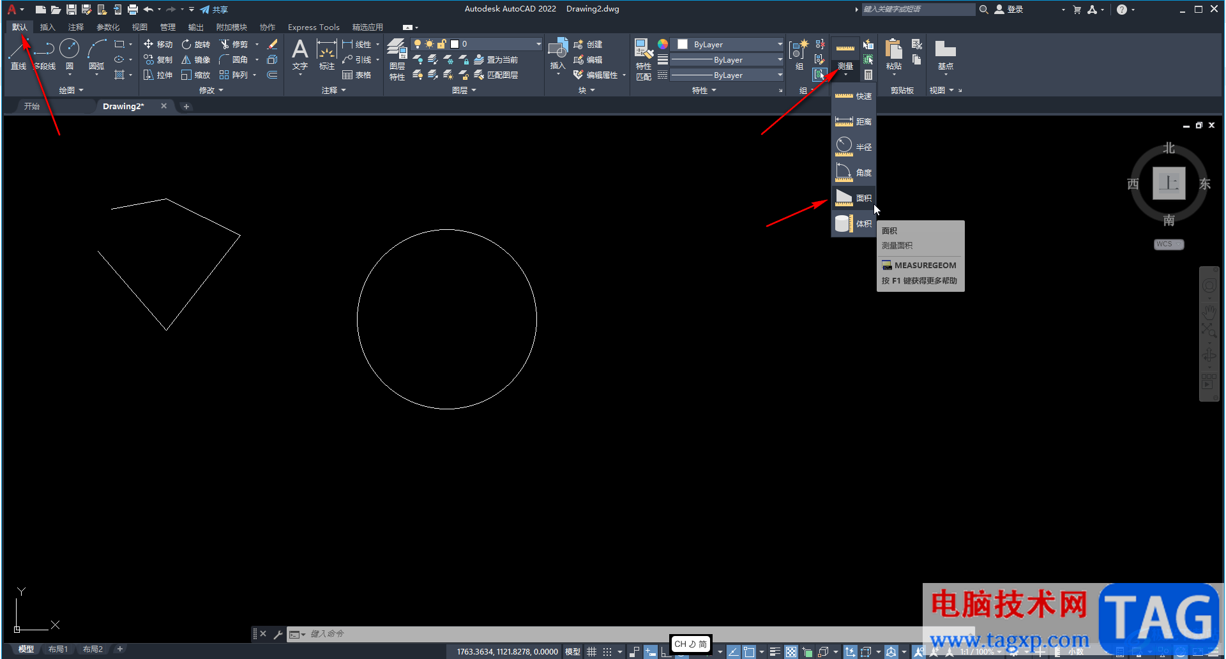The height and width of the screenshot is (659, 1226).
Task: Toggle 3D object snap in status bar
Action: point(824,651)
